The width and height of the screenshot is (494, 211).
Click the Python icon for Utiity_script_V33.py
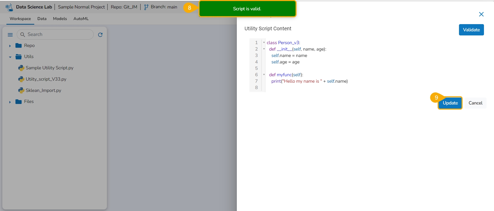coord(21,79)
